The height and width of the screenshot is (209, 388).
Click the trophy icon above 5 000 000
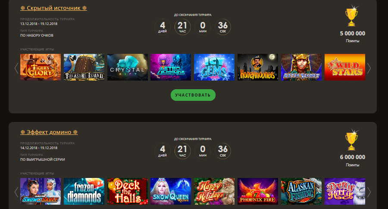(x=352, y=16)
